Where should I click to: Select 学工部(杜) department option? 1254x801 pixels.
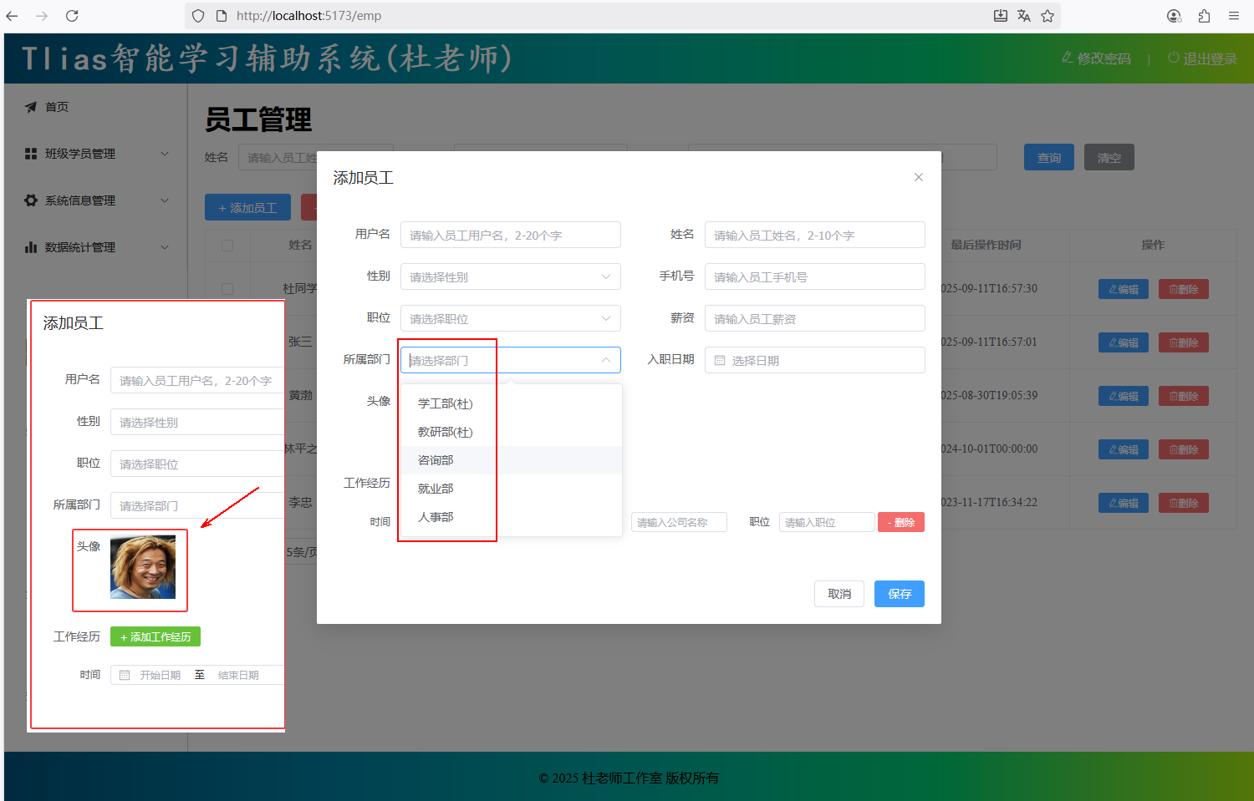(445, 403)
